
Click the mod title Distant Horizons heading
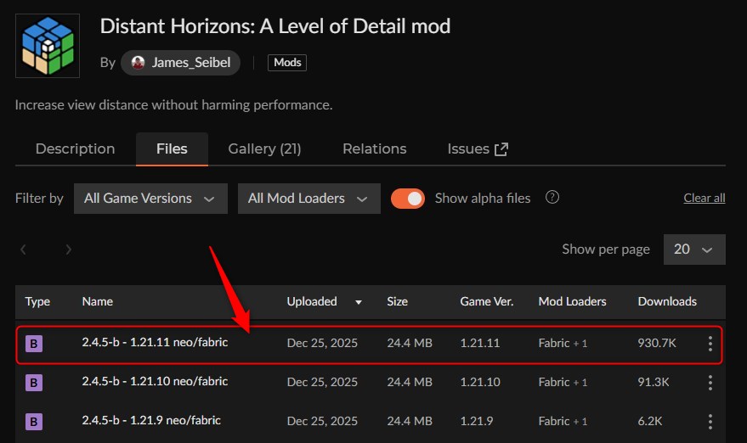[x=274, y=26]
